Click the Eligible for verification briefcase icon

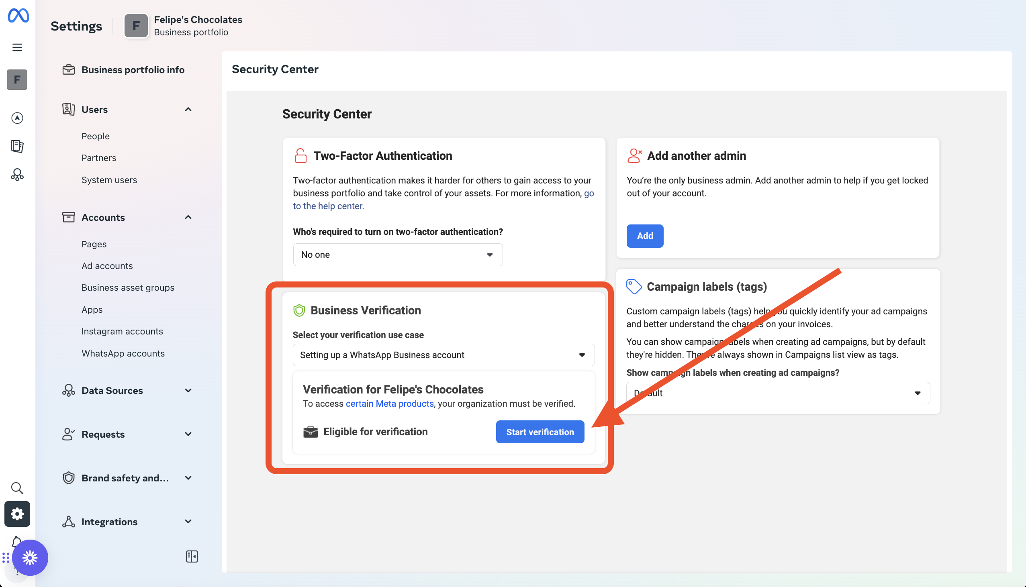(311, 432)
